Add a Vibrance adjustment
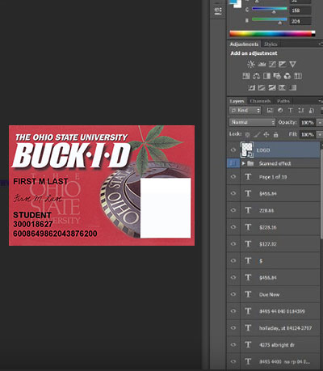 pyautogui.click(x=292, y=64)
